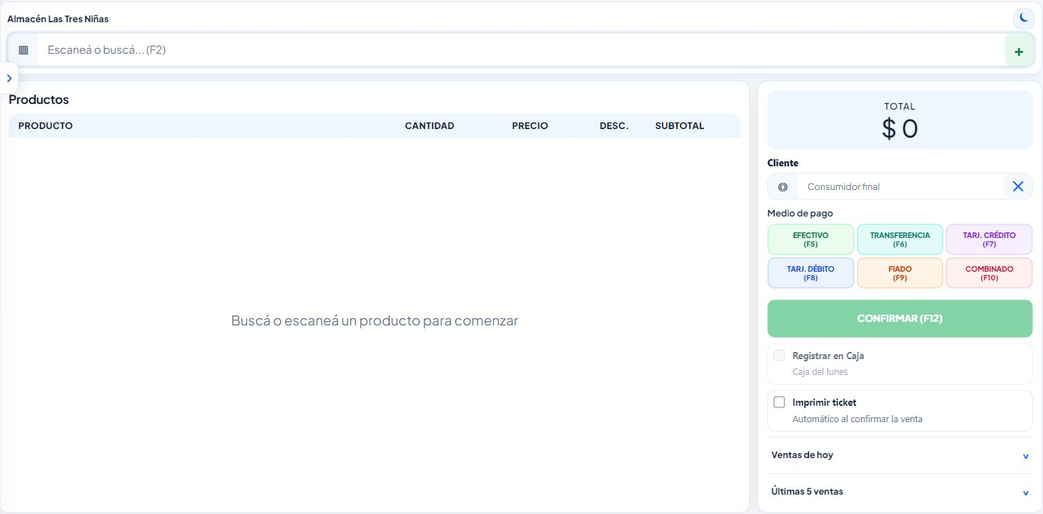Expand the Últimas 5 ventas section
The height and width of the screenshot is (514, 1043).
point(900,492)
